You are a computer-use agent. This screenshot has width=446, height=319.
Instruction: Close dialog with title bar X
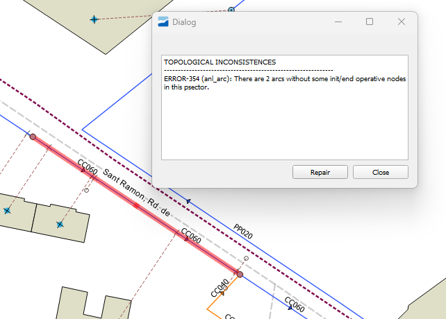[401, 22]
